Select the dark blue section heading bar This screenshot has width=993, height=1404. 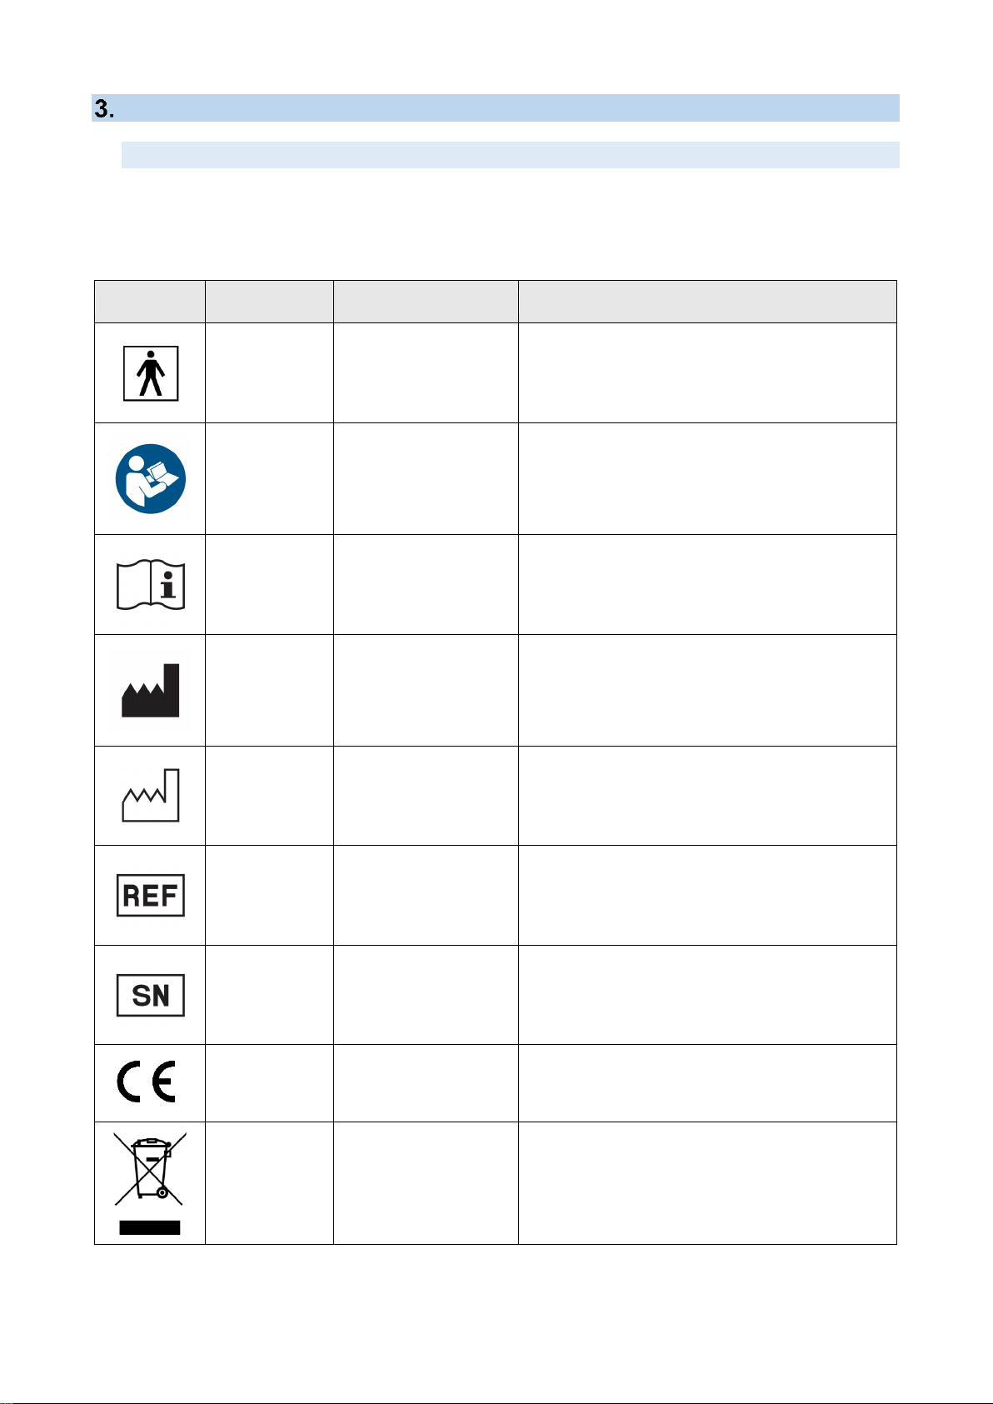pyautogui.click(x=496, y=108)
